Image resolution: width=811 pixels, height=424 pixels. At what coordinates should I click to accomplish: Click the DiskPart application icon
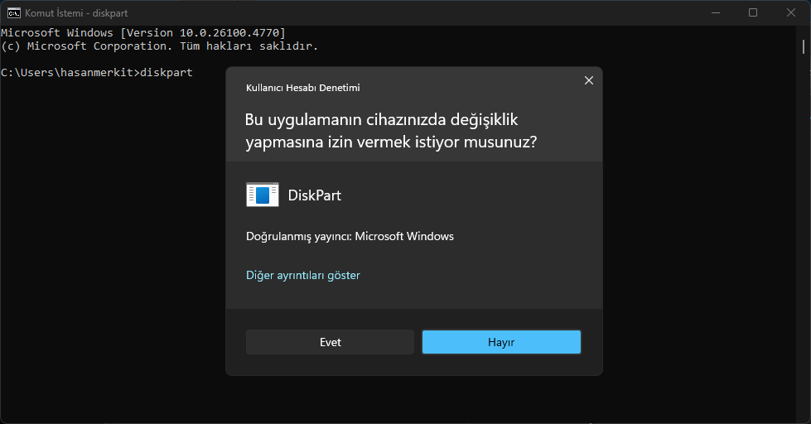coord(263,195)
